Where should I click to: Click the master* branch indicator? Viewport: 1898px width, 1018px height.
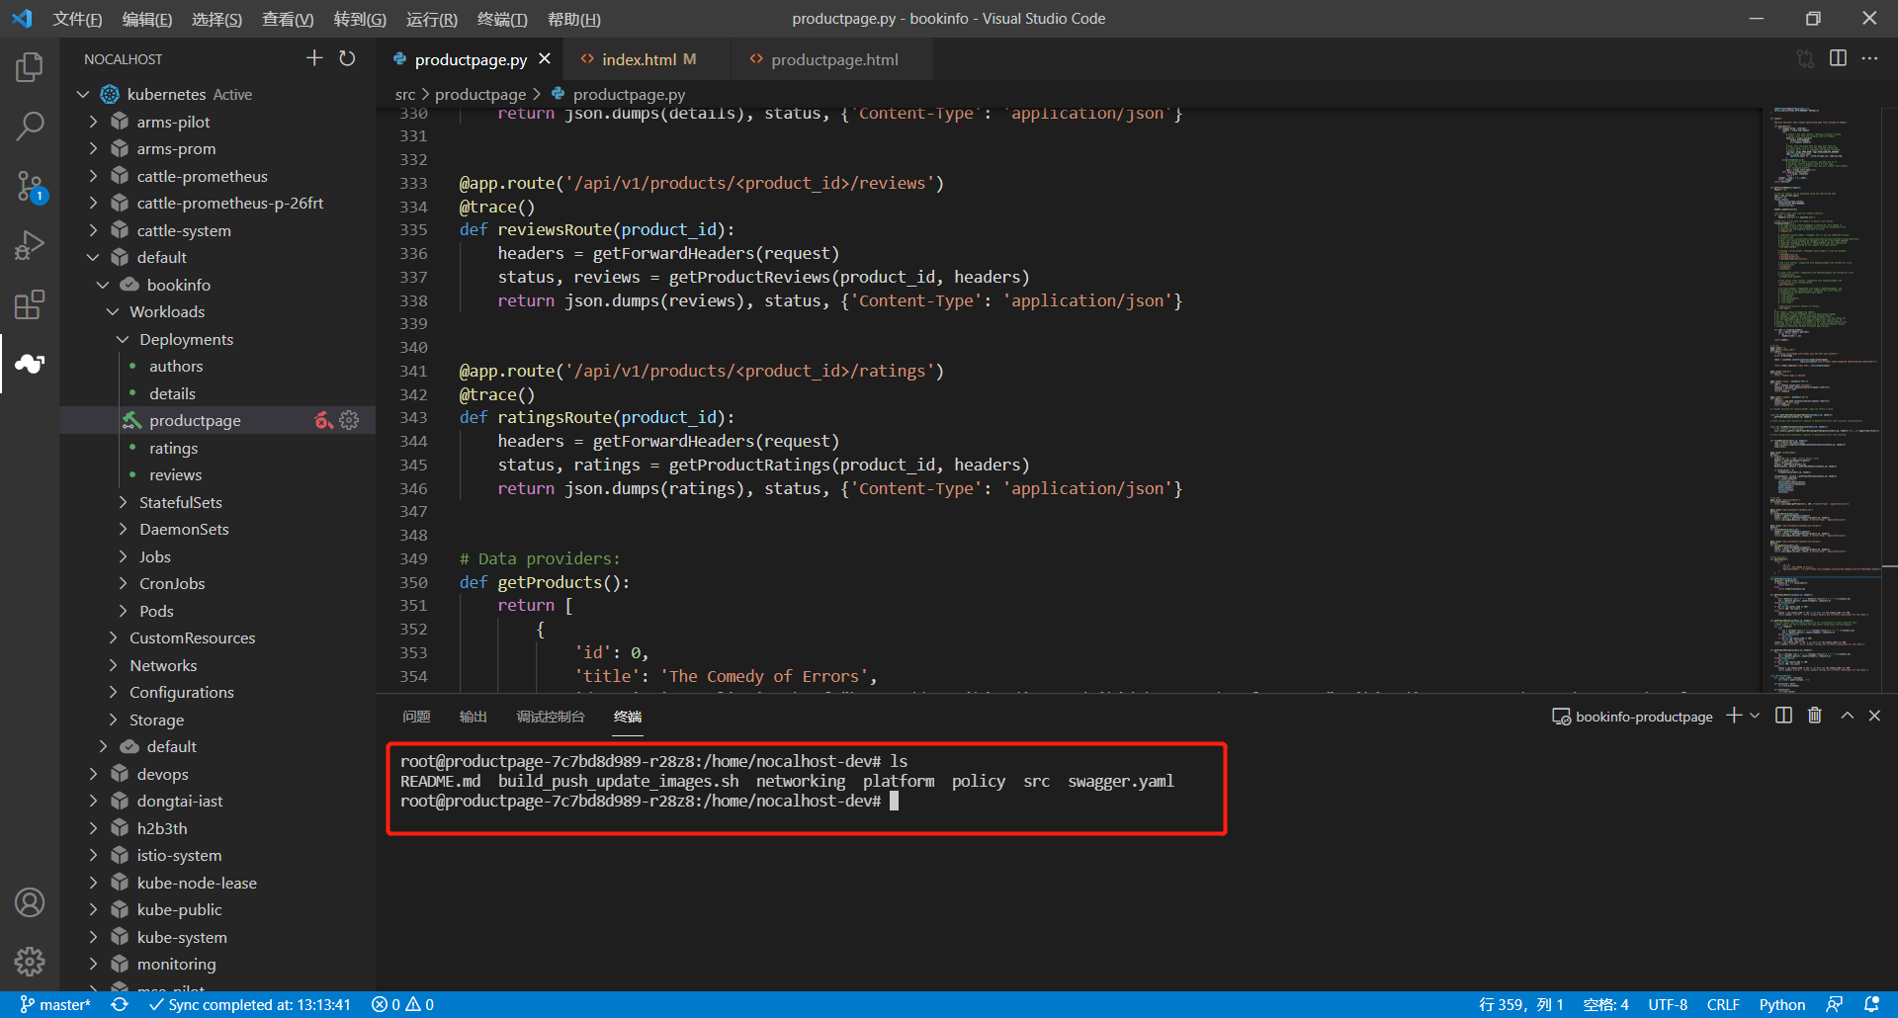(55, 1004)
